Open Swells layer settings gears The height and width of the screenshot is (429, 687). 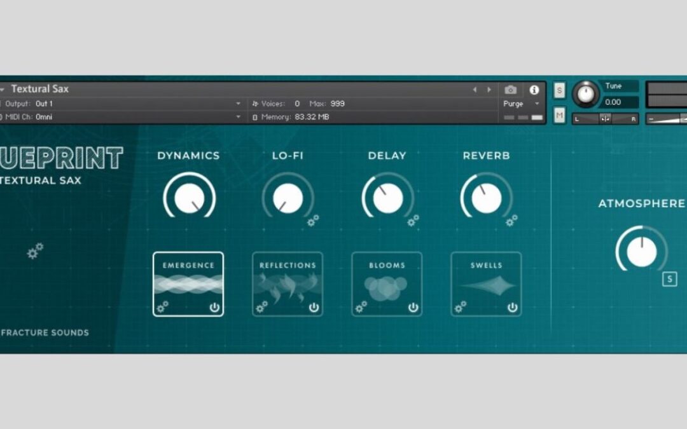point(461,307)
